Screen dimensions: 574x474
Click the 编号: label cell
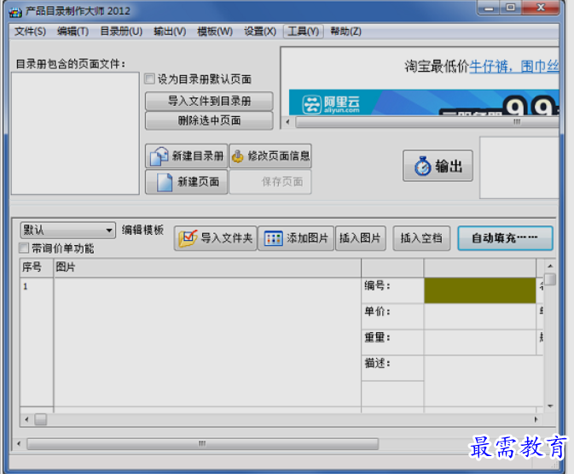(x=392, y=290)
